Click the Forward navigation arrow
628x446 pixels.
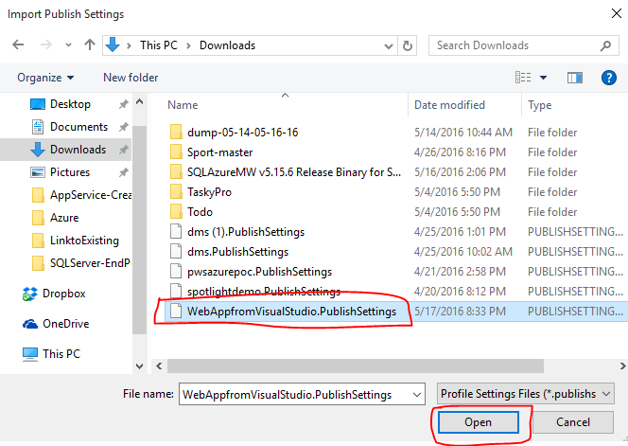[46, 45]
